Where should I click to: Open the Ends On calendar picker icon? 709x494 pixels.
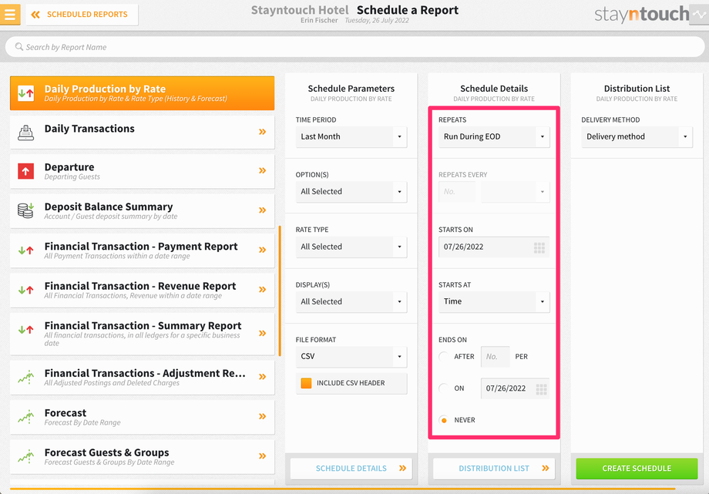(x=541, y=389)
